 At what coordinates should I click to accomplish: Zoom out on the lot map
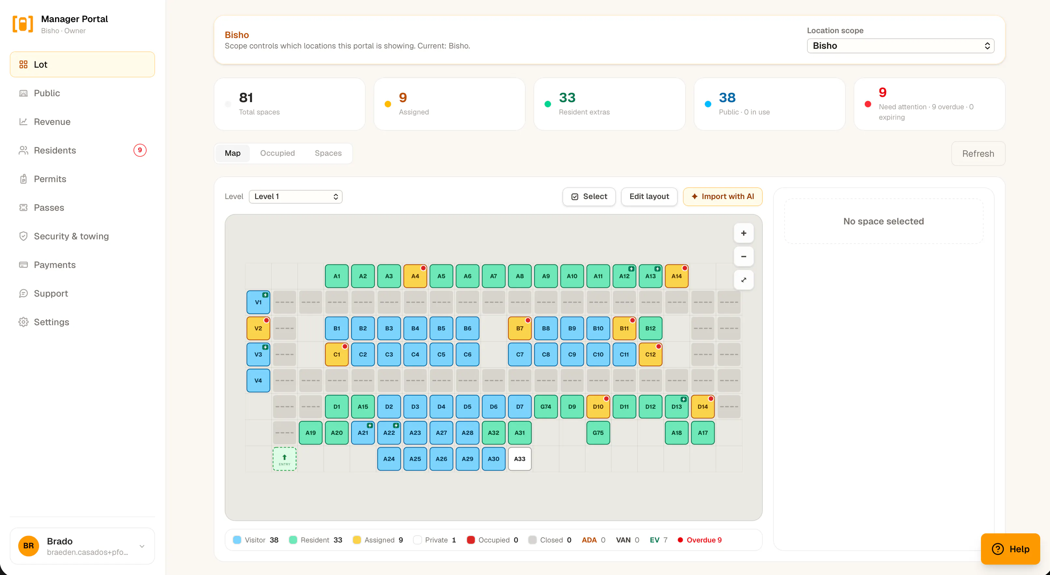[x=744, y=256]
